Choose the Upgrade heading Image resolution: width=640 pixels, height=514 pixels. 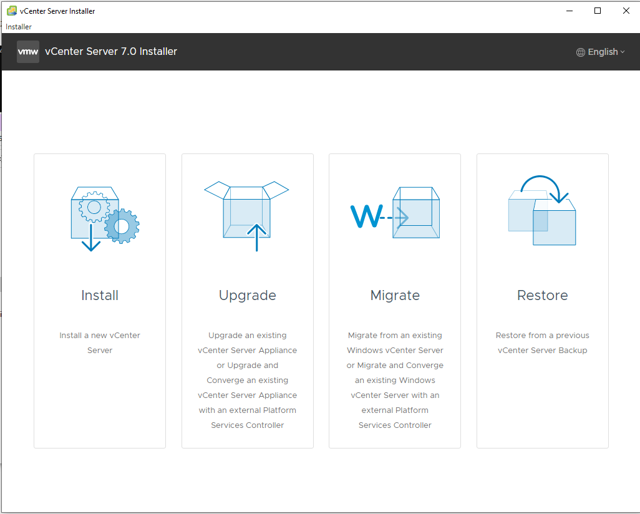(248, 296)
